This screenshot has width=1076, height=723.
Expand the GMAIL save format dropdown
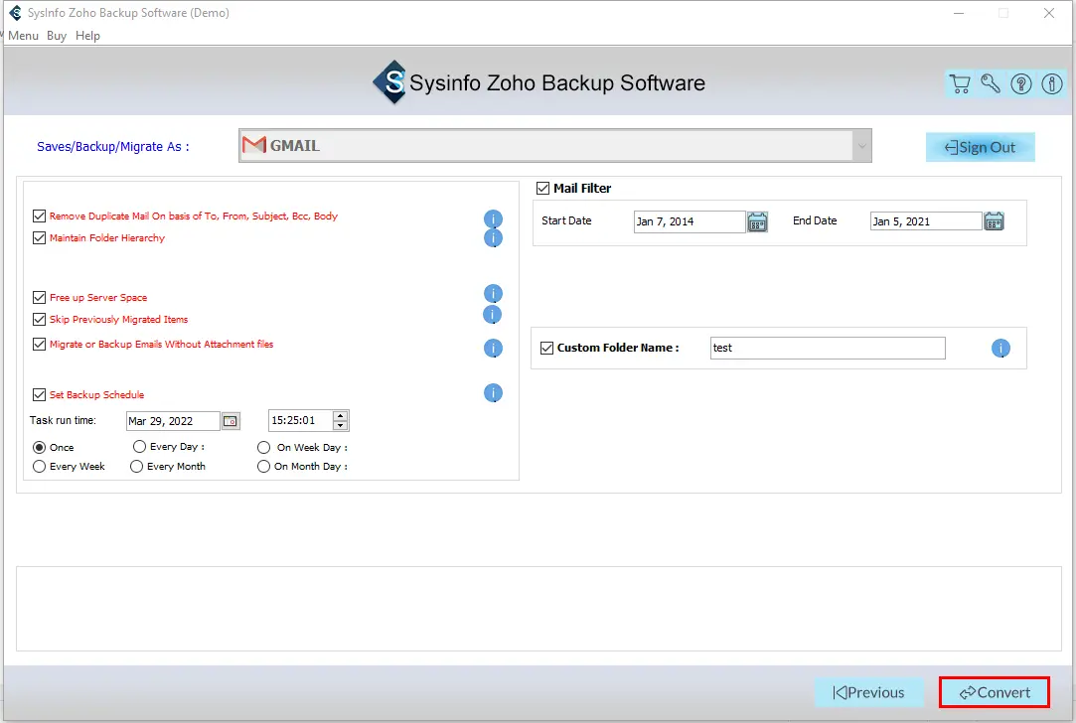(861, 146)
